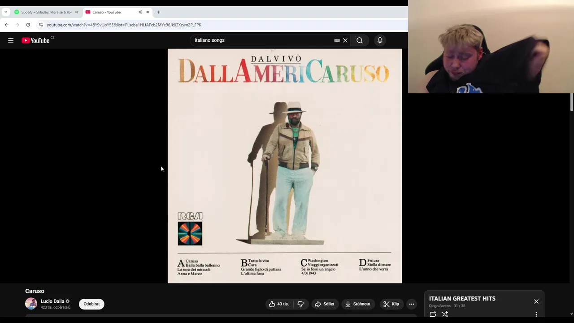Open the ITALIAN GREATEST HITS playlist title

(462, 299)
